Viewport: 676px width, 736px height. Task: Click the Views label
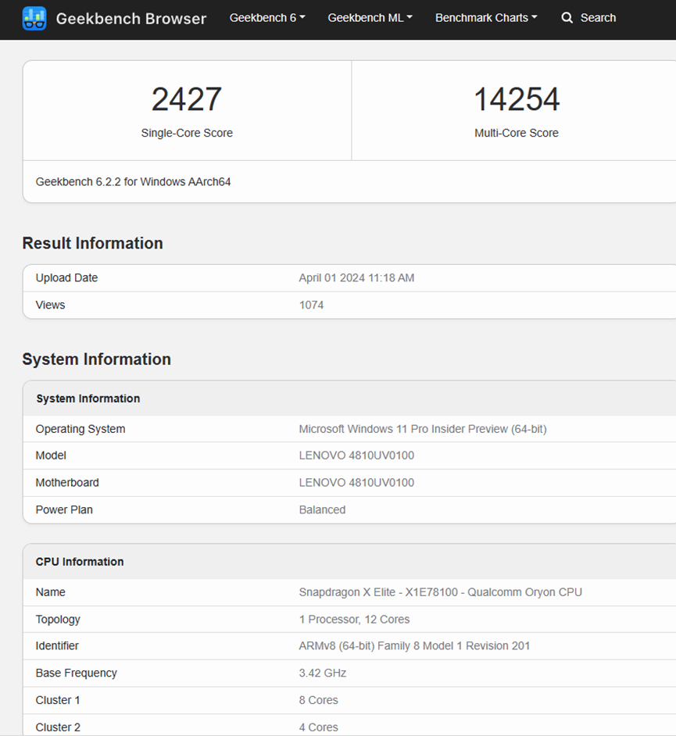point(50,305)
